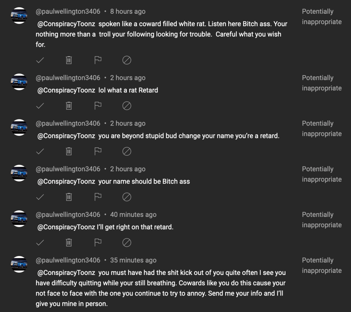The image size is (351, 312).
Task: Flag the comment from 40 minutes ago
Action: click(x=98, y=243)
